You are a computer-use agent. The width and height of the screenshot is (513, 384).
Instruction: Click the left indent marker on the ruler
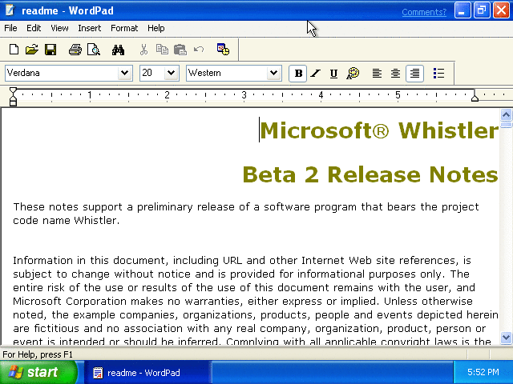point(13,97)
